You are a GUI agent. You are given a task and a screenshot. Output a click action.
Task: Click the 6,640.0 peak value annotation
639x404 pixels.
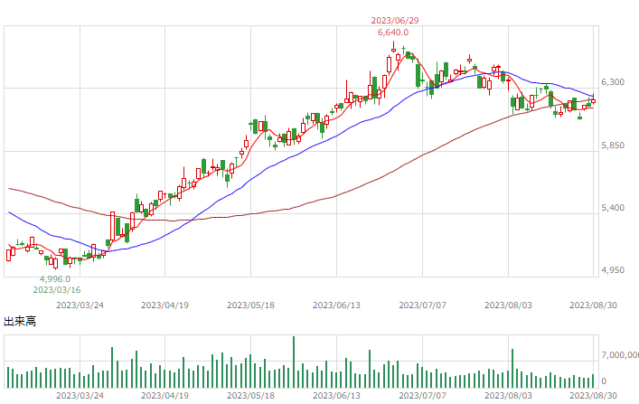tap(393, 33)
